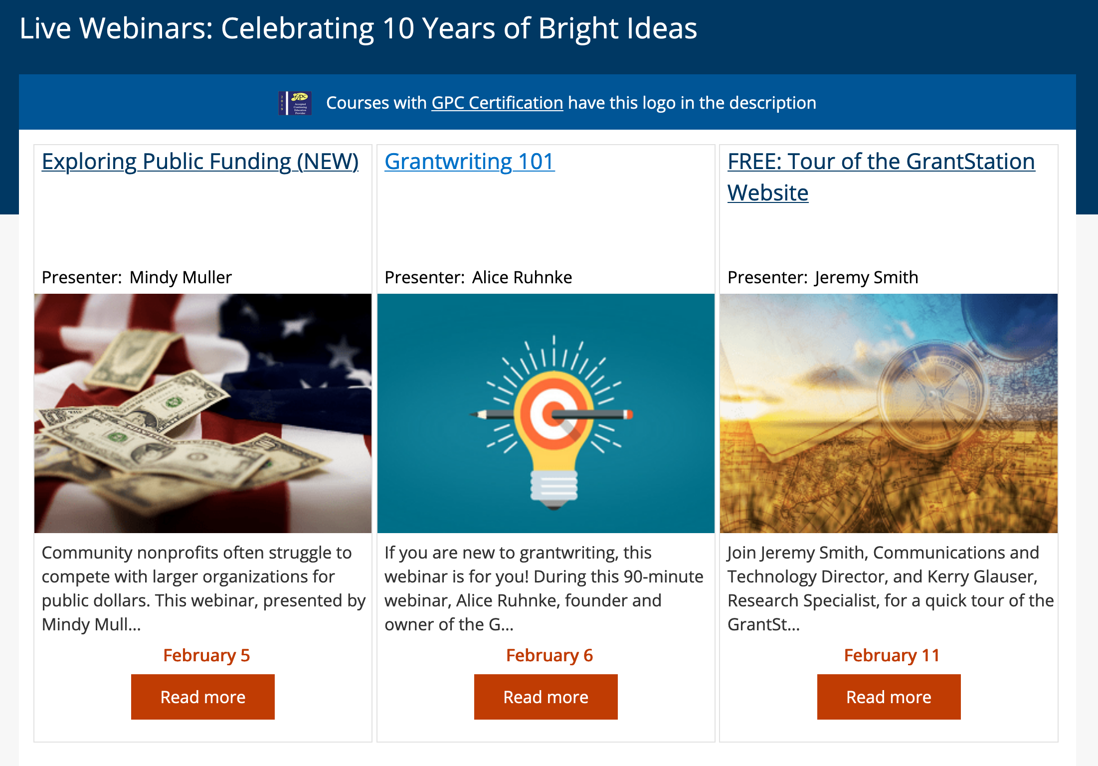
Task: Read more about the GrantStation tour
Action: pyautogui.click(x=889, y=697)
